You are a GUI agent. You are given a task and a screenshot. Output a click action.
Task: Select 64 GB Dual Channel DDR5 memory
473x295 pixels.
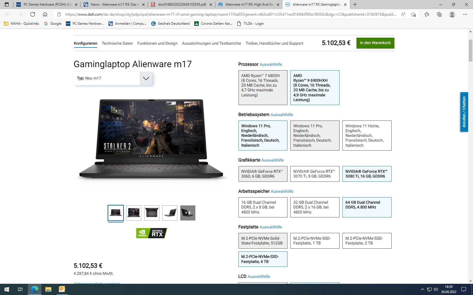(x=367, y=207)
